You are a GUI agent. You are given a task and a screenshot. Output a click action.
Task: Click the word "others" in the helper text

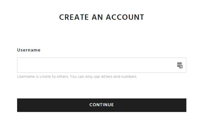pyautogui.click(x=62, y=77)
